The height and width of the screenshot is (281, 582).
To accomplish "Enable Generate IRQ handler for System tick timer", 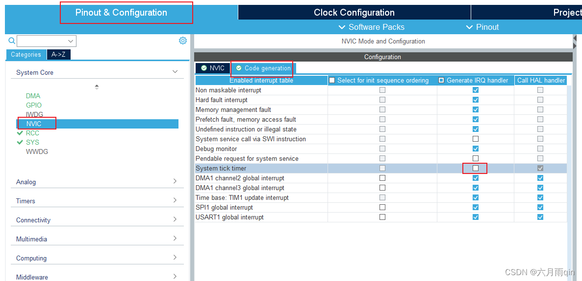I will point(475,168).
